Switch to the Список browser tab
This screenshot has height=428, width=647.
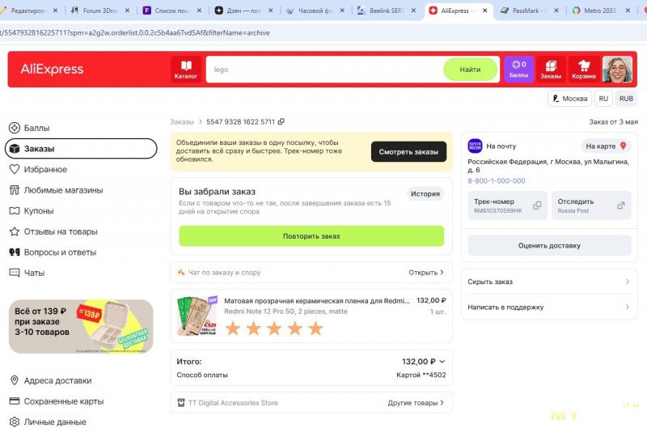[x=172, y=11]
